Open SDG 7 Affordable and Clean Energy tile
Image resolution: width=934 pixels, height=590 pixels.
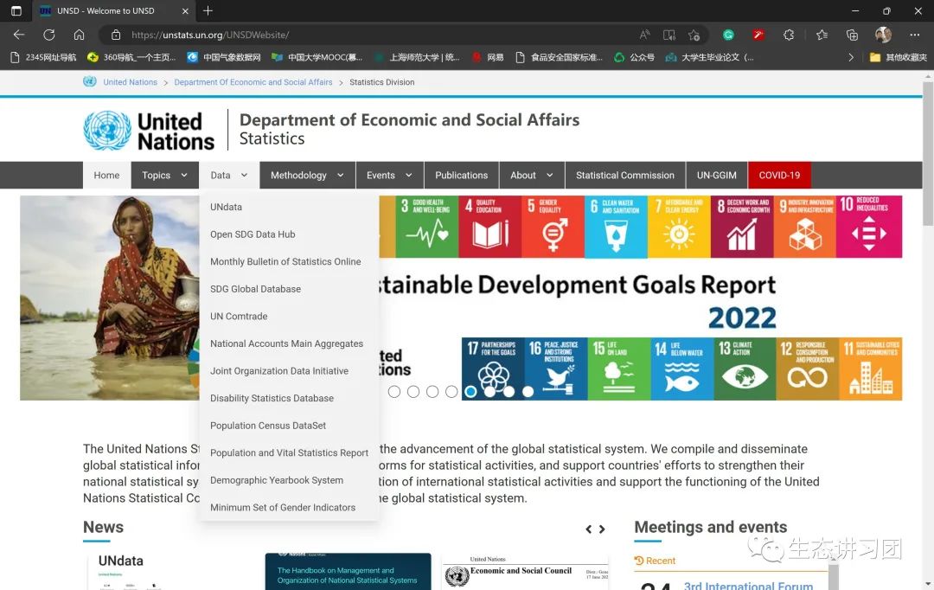[679, 227]
